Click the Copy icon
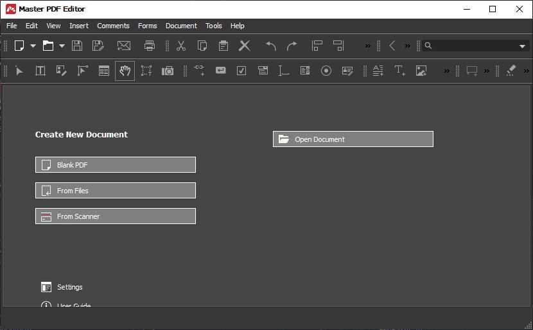 click(x=202, y=46)
